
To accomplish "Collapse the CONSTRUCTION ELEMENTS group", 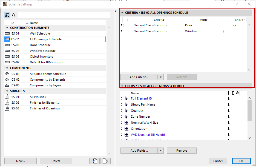I will [x=7, y=28].
